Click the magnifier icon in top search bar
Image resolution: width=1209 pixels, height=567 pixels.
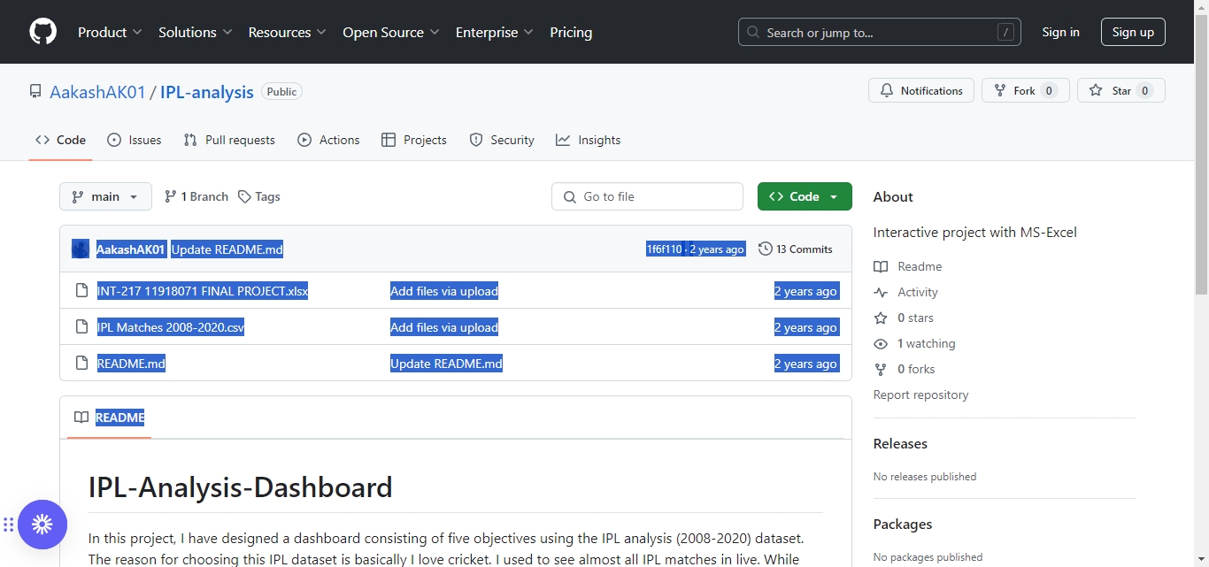click(753, 32)
